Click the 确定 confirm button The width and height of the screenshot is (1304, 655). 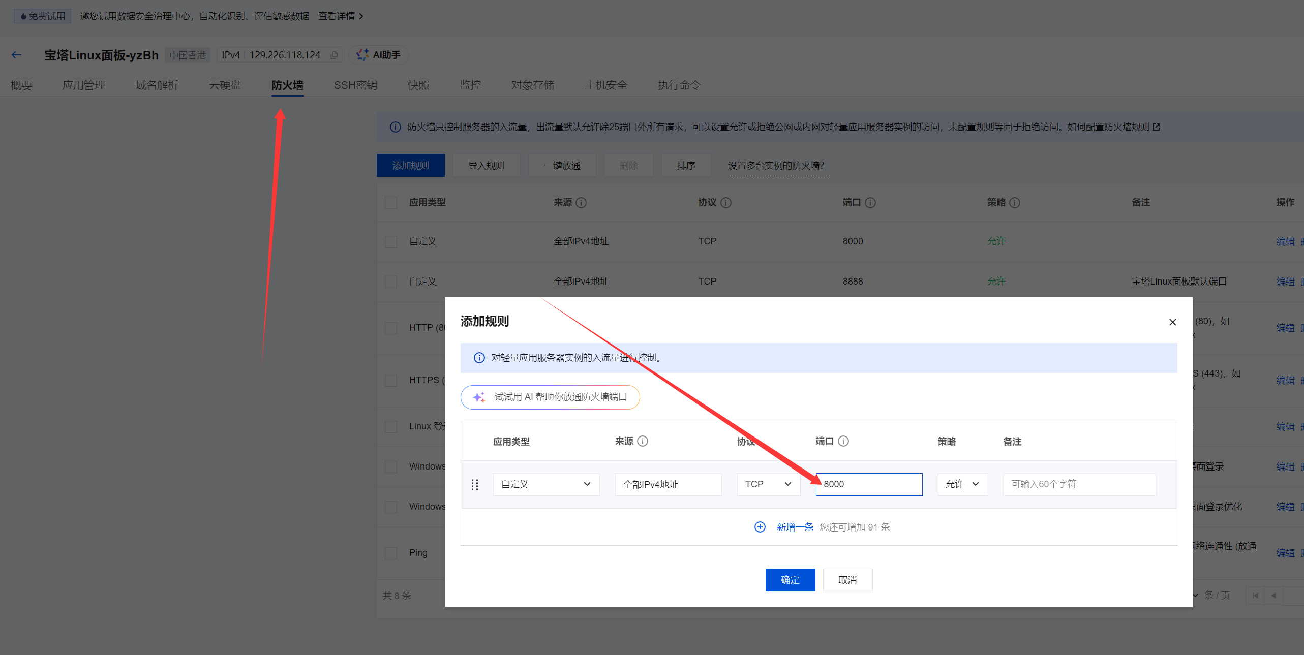coord(790,580)
